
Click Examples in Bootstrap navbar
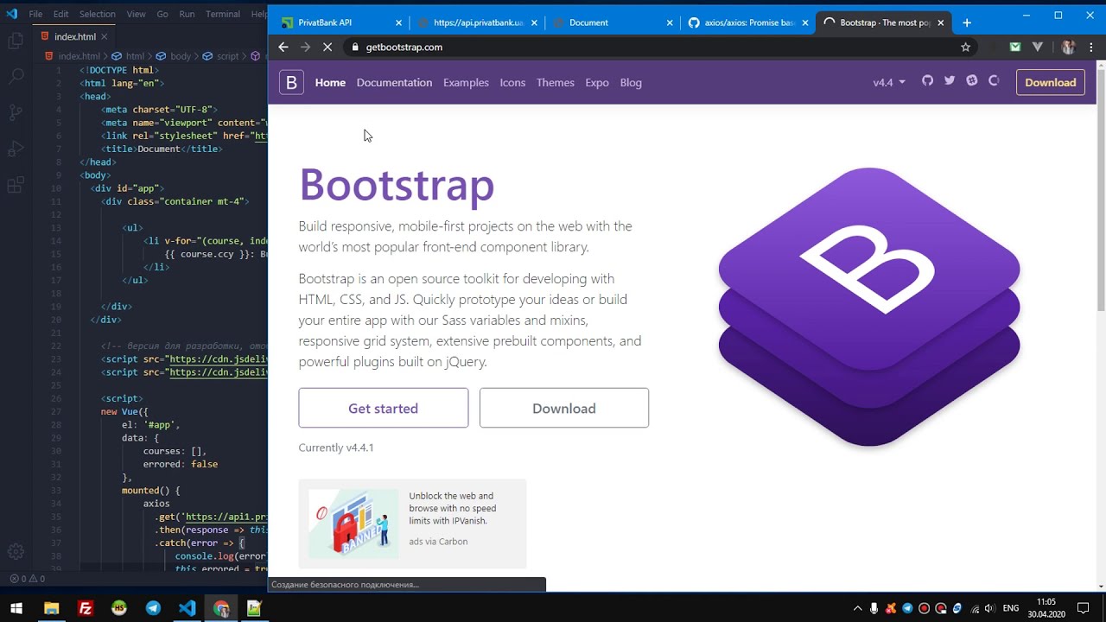pos(466,82)
